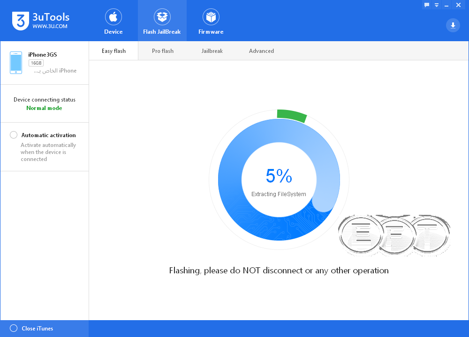Open the download manager arrow icon
Viewport: 469px width, 337px height.
tap(453, 25)
